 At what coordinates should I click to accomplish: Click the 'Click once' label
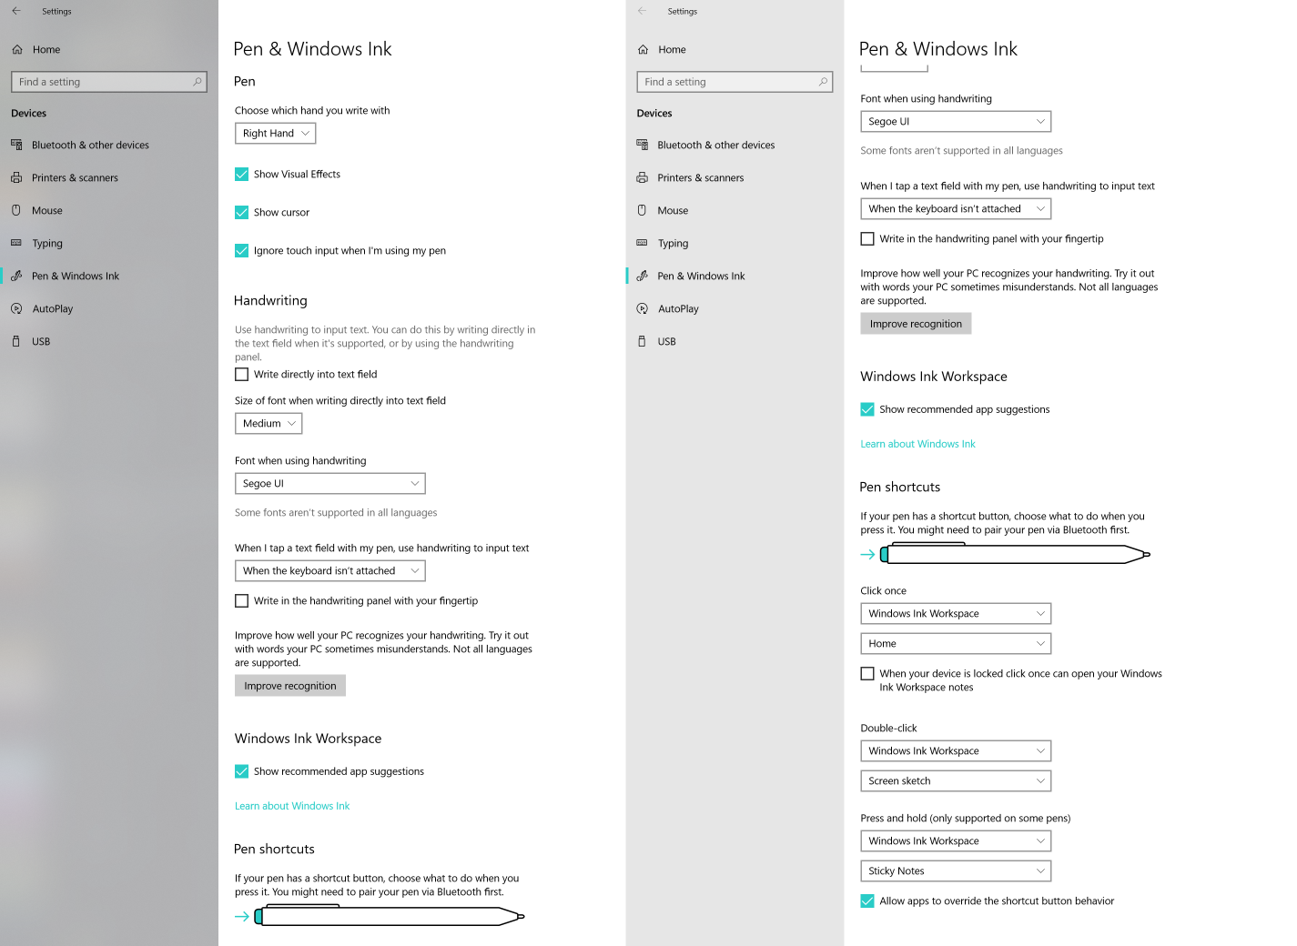(x=883, y=590)
